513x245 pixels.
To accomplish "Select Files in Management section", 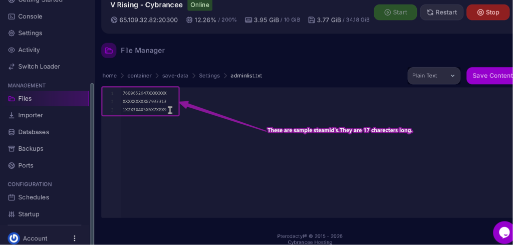I will (x=45, y=99).
